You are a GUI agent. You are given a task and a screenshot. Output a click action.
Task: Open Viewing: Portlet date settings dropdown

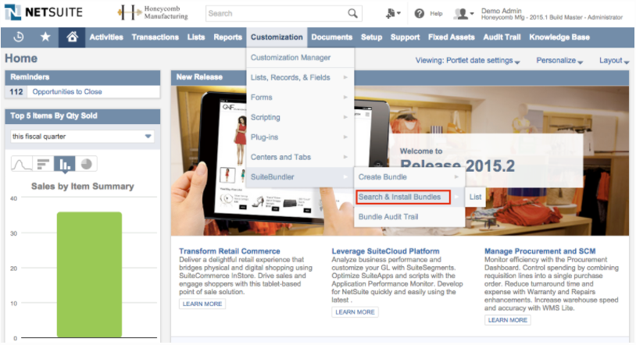tap(467, 60)
